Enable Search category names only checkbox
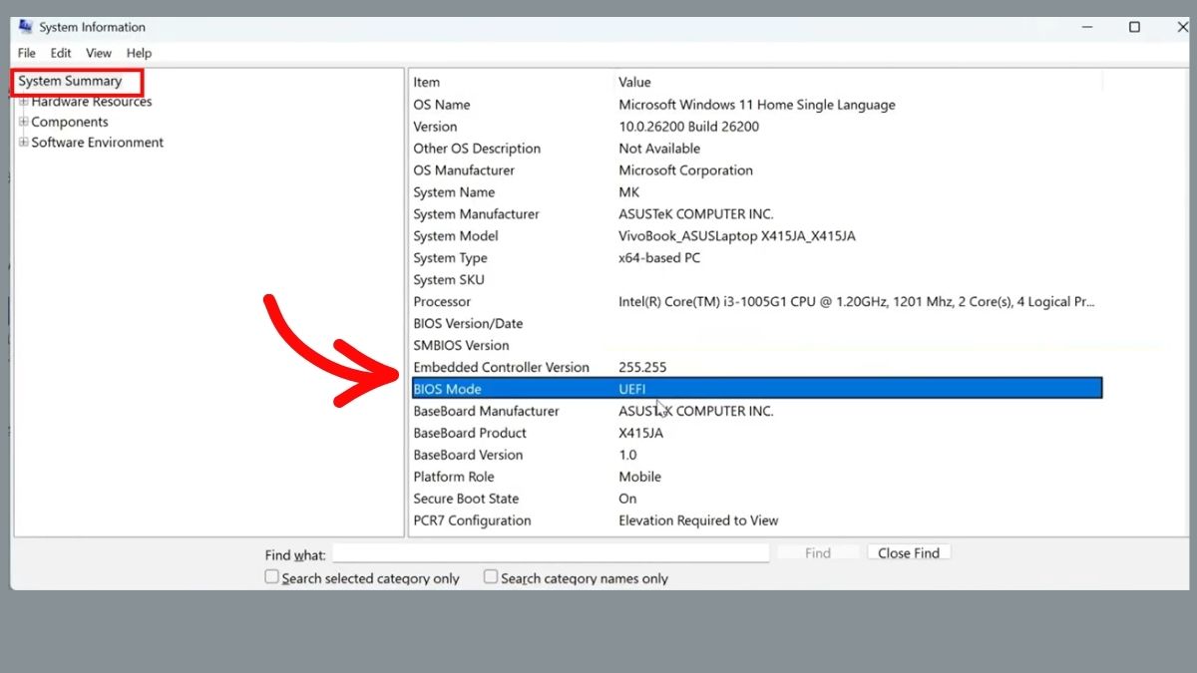 tap(491, 576)
